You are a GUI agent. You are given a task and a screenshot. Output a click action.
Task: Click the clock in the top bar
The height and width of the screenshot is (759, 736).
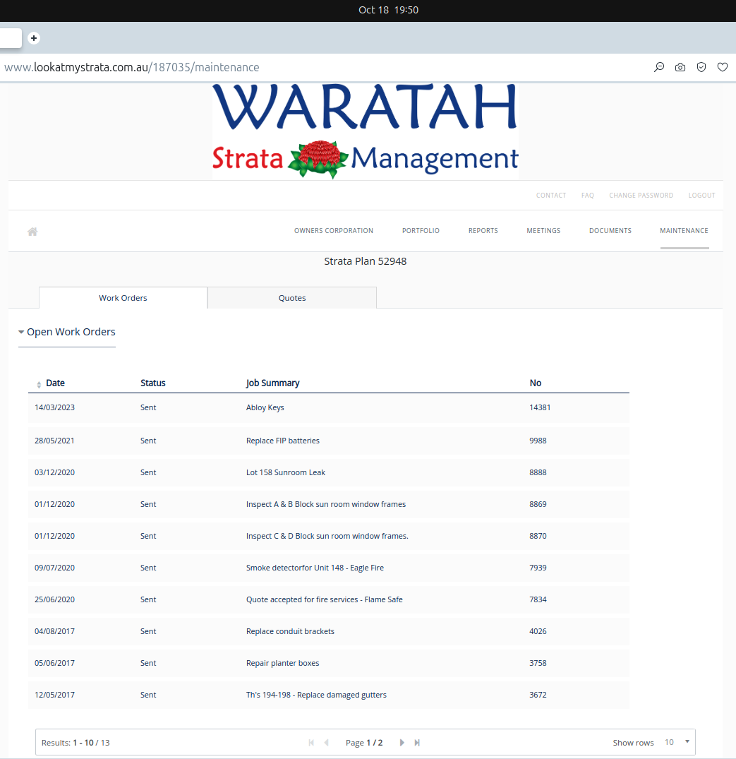[x=389, y=10]
